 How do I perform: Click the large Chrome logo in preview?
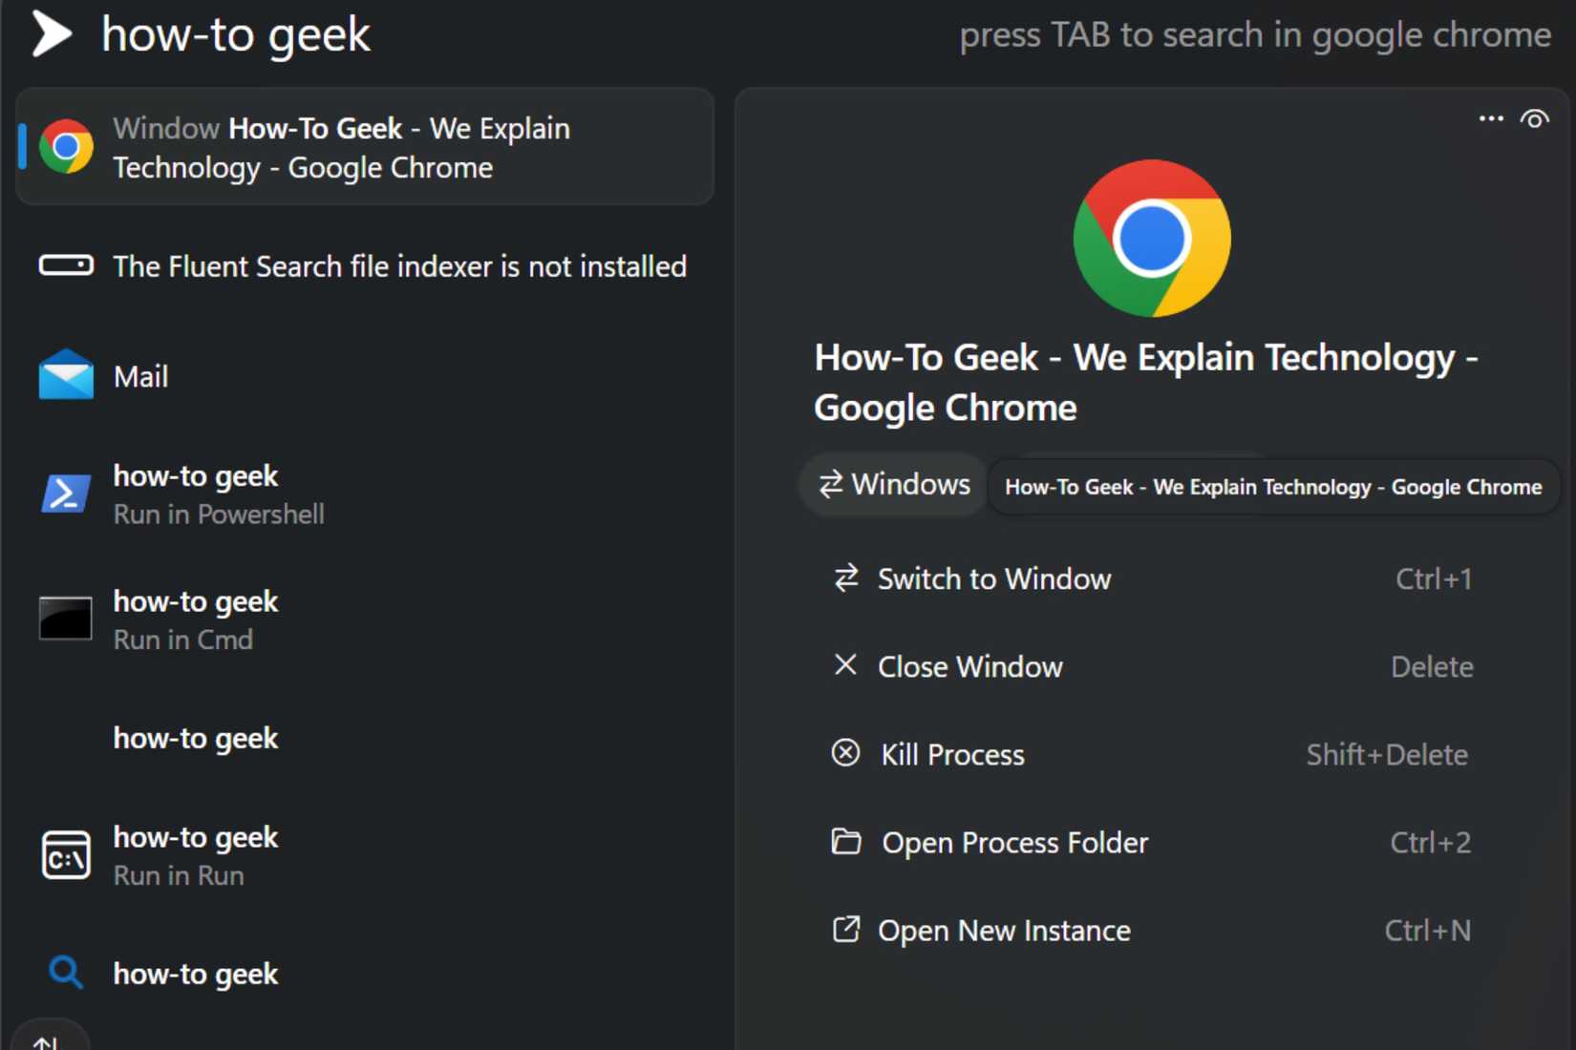pos(1152,239)
